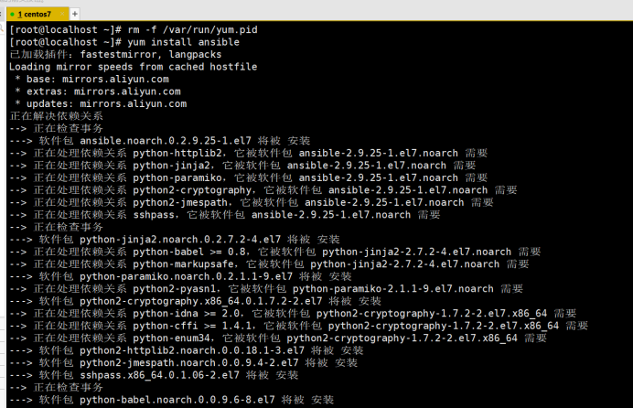Click the '* extras: mirrors.aliyun.com' line

tap(98, 91)
